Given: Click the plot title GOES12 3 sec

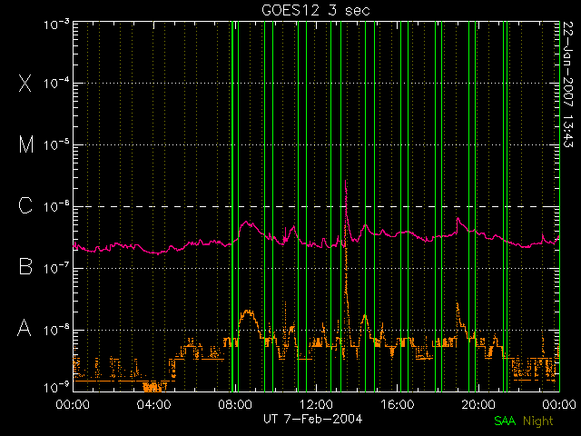Looking at the screenshot, I should 316,10.
